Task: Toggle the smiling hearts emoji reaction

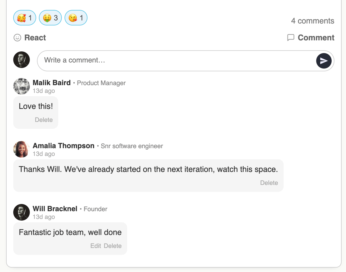Action: 25,18
